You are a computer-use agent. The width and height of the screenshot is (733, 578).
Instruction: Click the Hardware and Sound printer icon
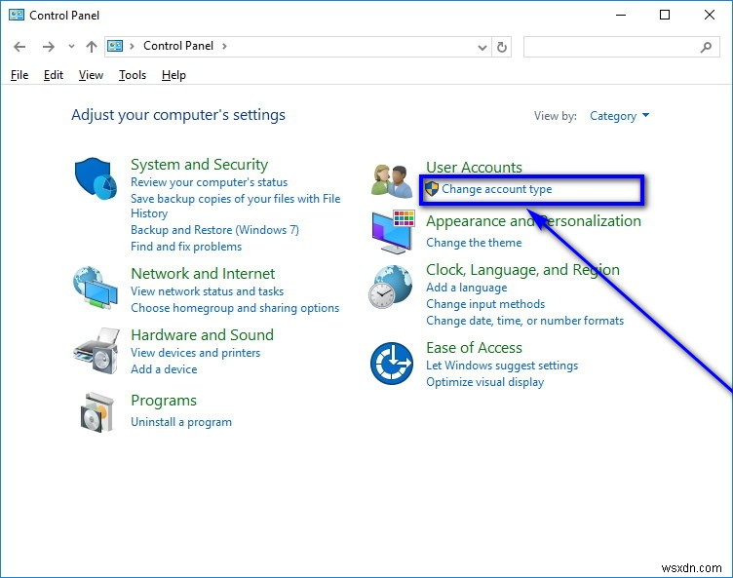click(x=96, y=349)
